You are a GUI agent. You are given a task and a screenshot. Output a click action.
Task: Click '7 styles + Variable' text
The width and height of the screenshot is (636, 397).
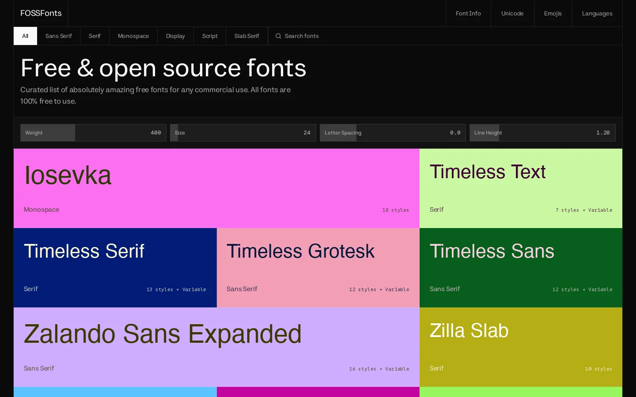pyautogui.click(x=584, y=210)
